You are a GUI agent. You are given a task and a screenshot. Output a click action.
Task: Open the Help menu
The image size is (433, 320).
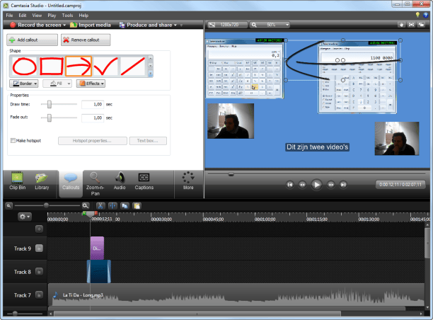tap(83, 16)
